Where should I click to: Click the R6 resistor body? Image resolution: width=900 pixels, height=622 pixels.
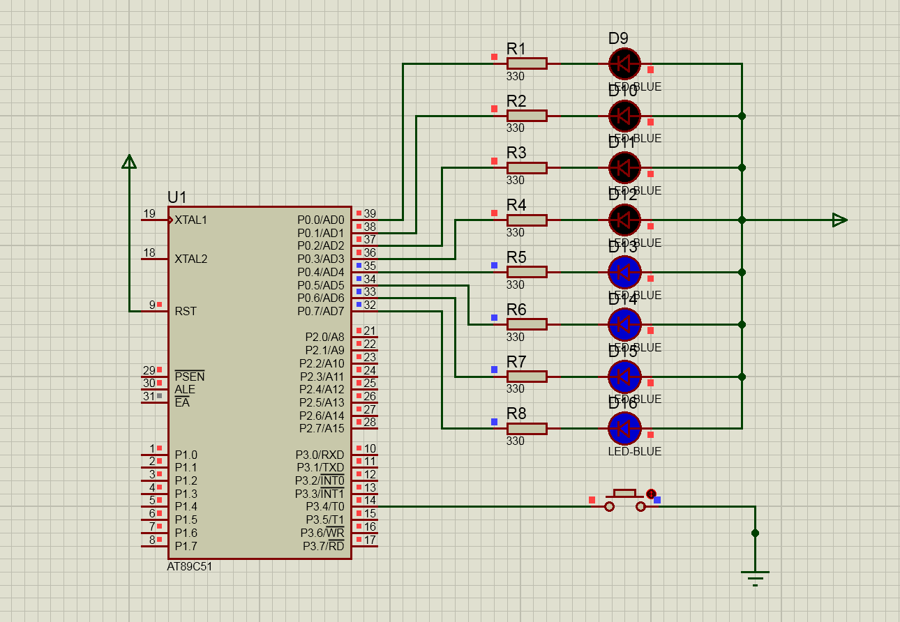click(527, 324)
